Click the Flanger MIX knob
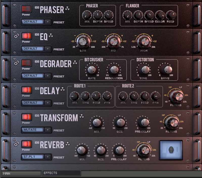The image size is (202, 178). [128, 15]
